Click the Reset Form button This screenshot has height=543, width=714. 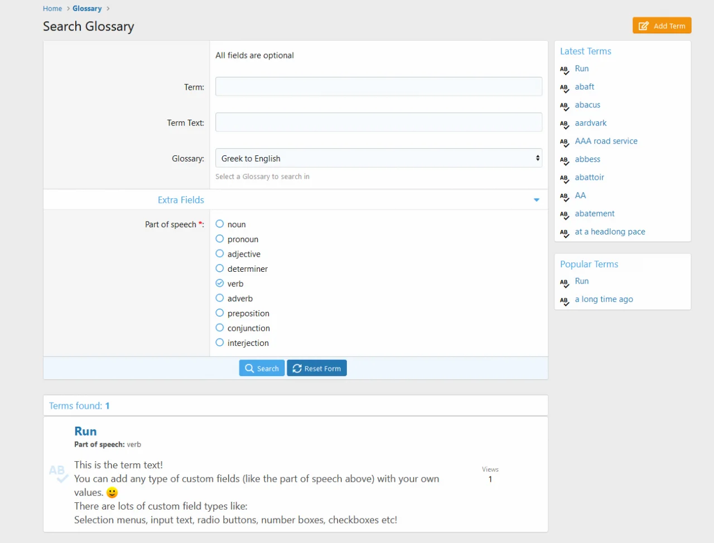coord(317,368)
